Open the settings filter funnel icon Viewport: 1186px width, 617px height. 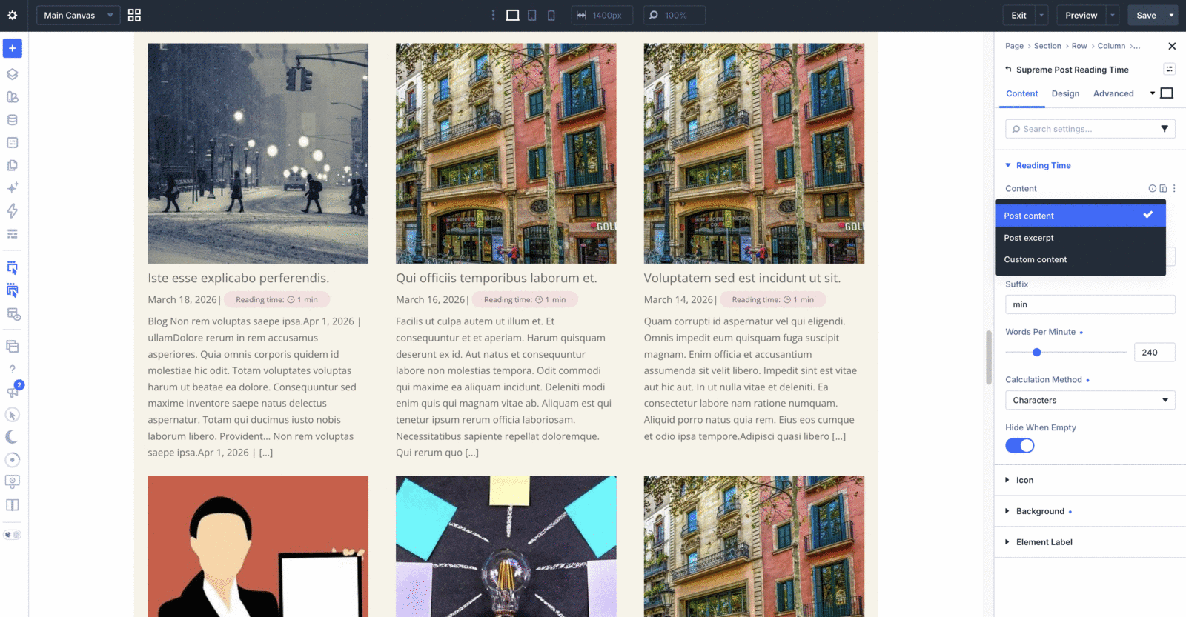[1165, 129]
